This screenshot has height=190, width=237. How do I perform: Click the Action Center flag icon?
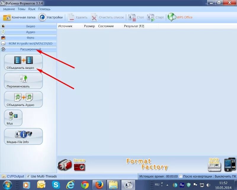(195, 185)
